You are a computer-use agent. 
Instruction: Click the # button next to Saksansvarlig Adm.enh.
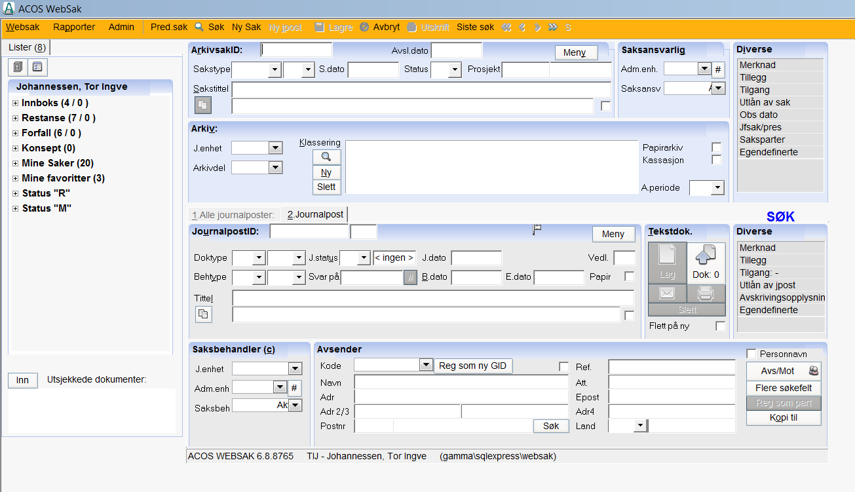718,69
